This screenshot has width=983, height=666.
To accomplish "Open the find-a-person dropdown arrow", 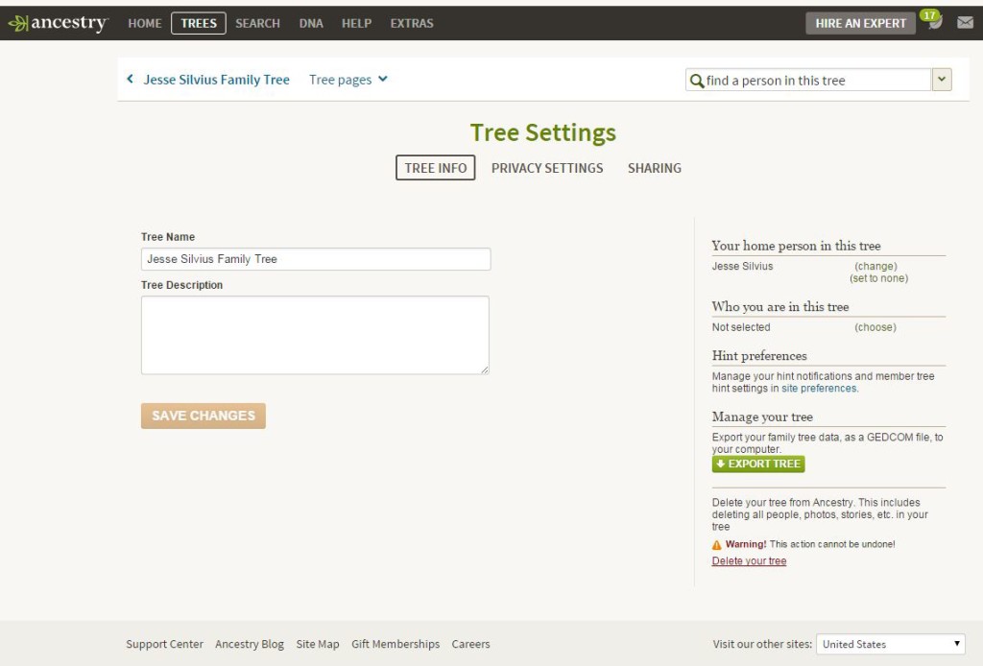I will click(x=942, y=80).
